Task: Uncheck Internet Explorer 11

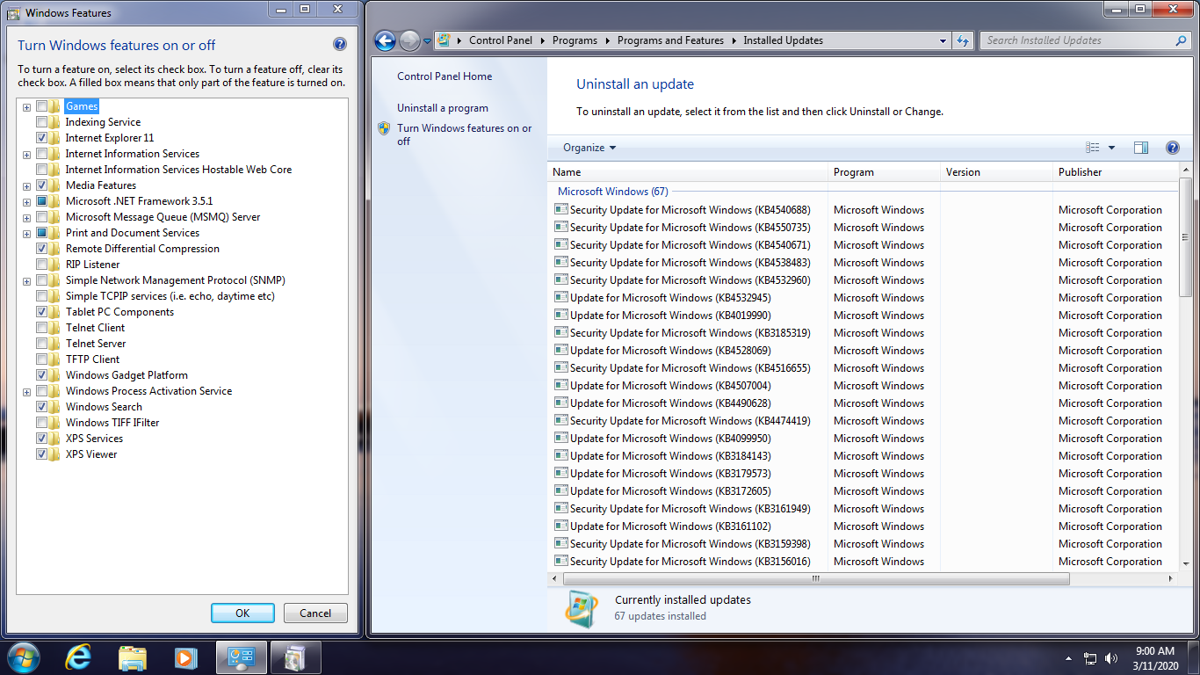Action: click(42, 138)
